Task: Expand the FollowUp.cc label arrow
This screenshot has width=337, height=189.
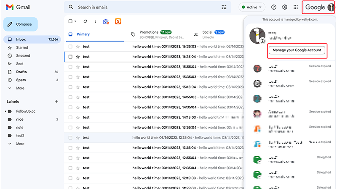Action: pyautogui.click(x=5, y=111)
